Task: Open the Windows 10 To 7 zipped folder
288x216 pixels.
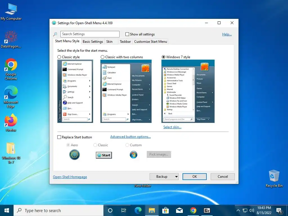Action: [x=11, y=153]
